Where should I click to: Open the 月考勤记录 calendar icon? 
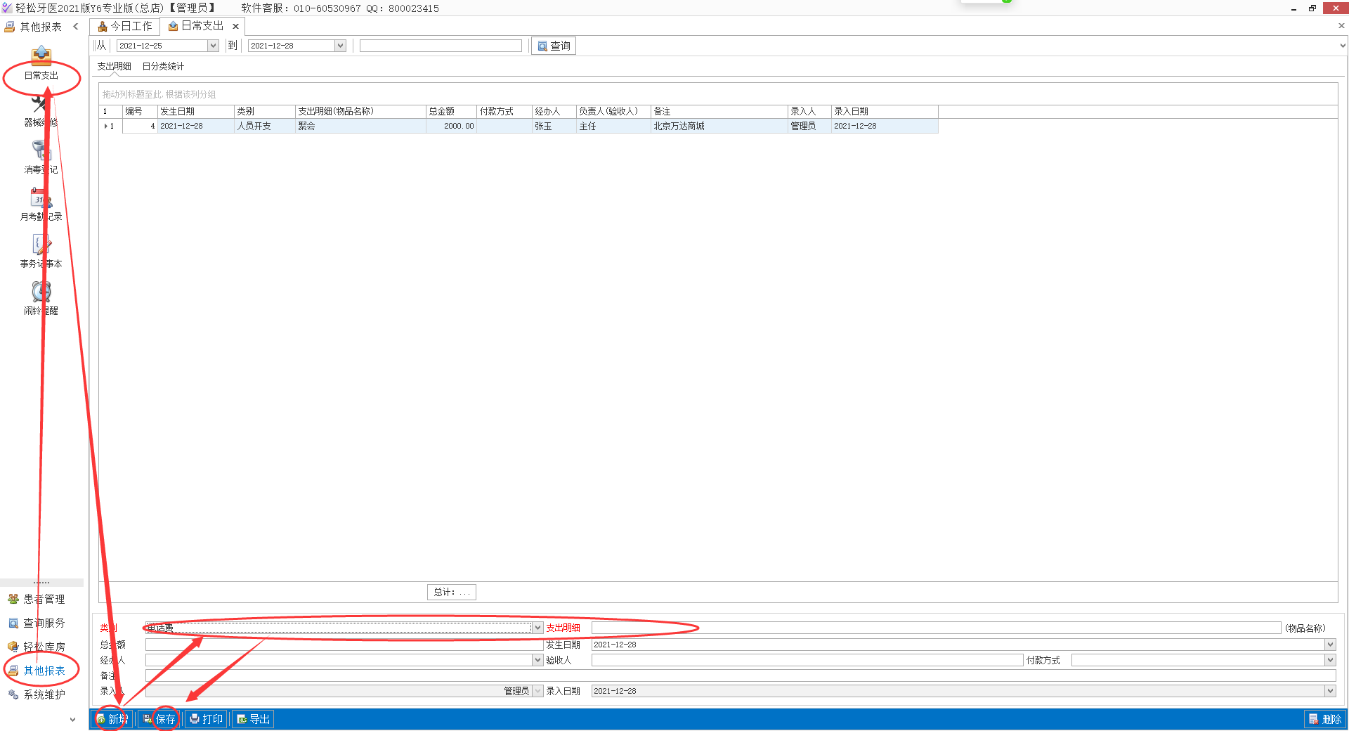(41, 198)
